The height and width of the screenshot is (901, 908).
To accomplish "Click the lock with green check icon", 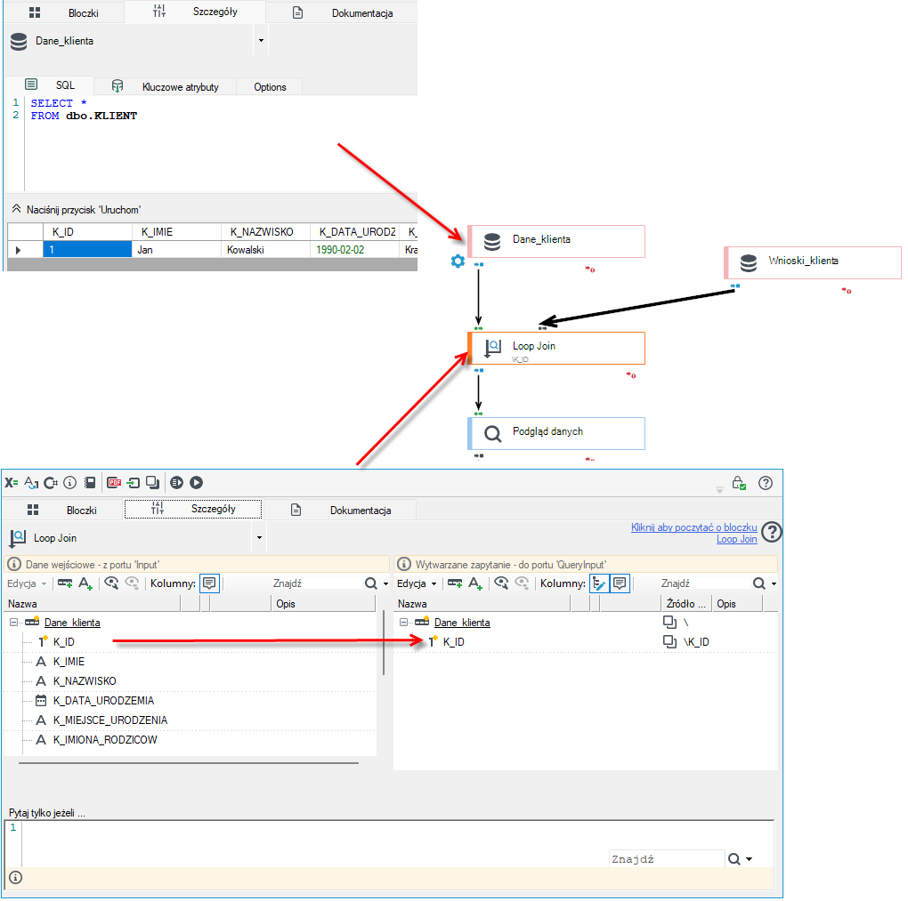I will 739,483.
